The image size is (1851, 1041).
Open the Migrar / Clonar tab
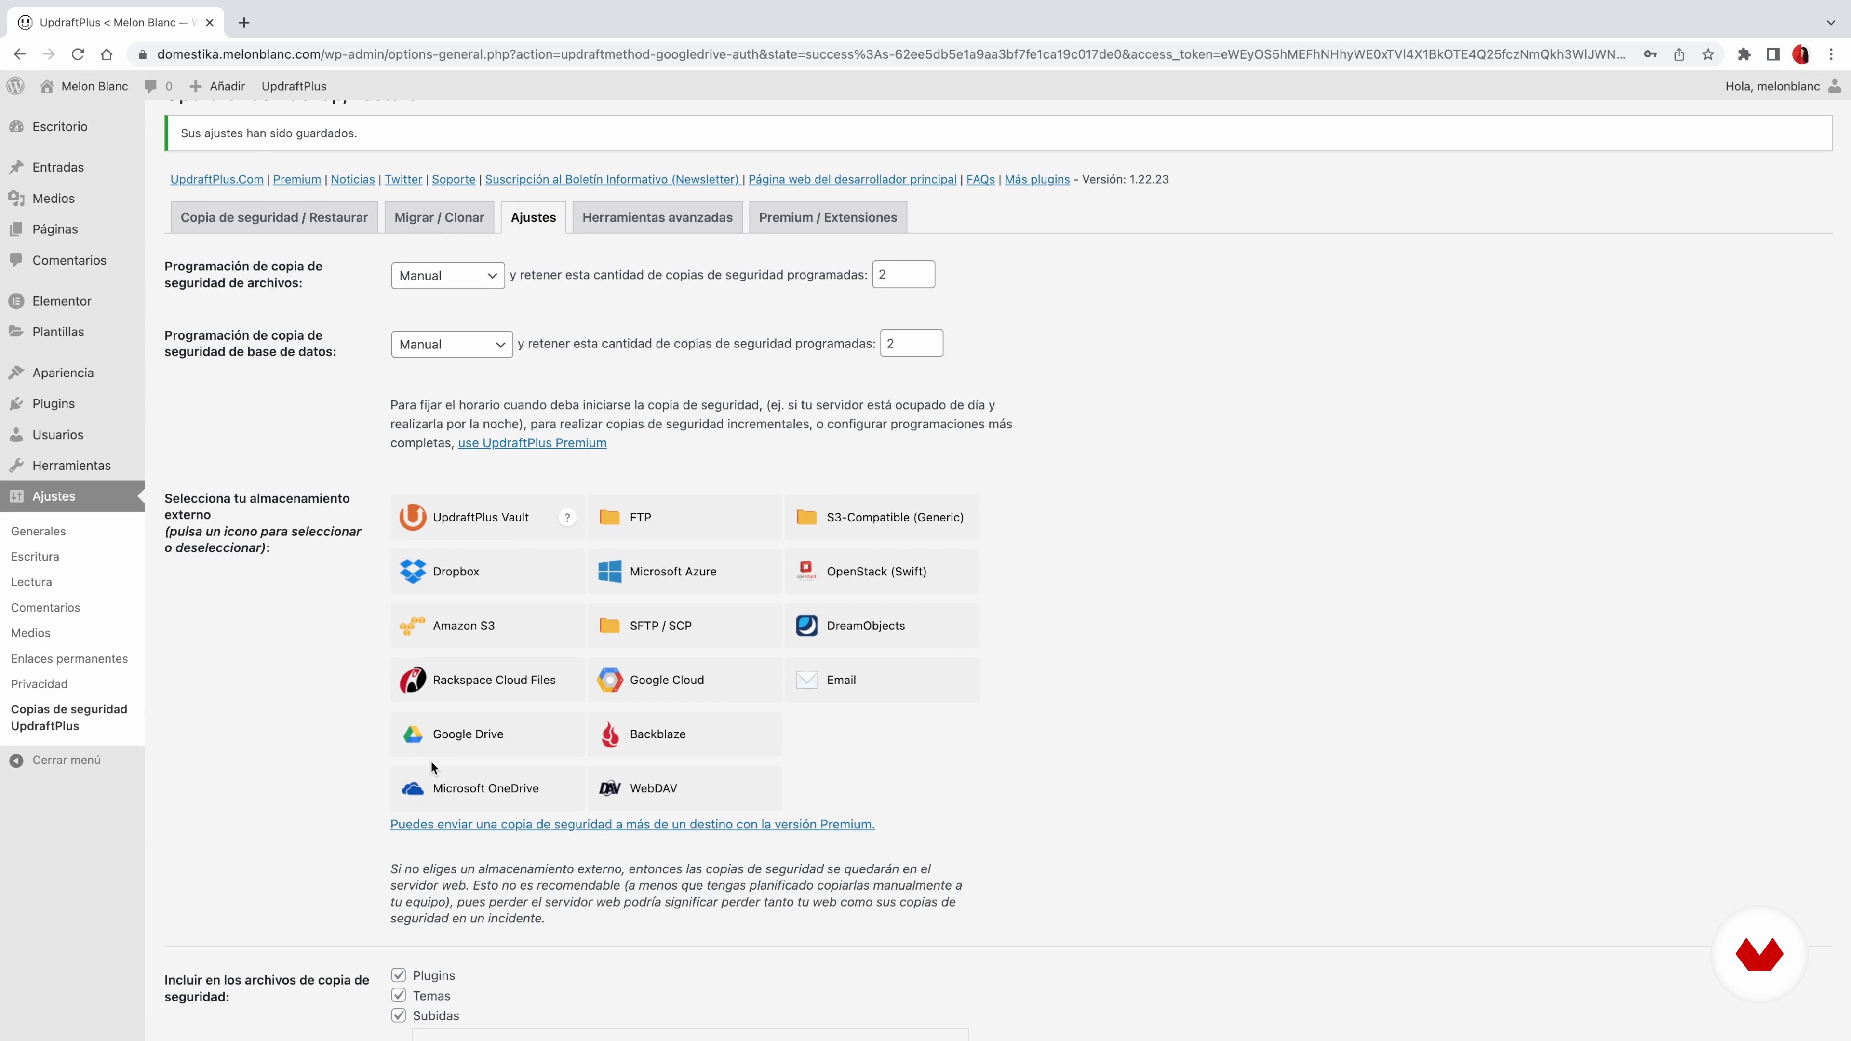tap(439, 217)
